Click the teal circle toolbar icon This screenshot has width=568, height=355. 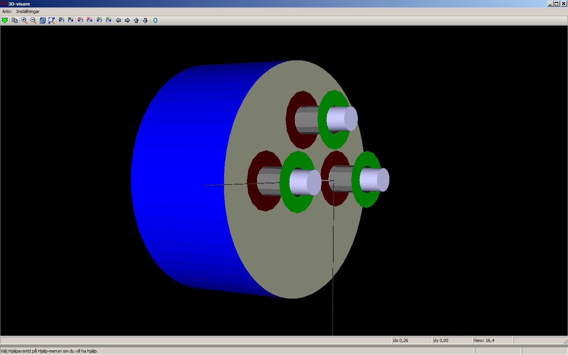tap(155, 21)
